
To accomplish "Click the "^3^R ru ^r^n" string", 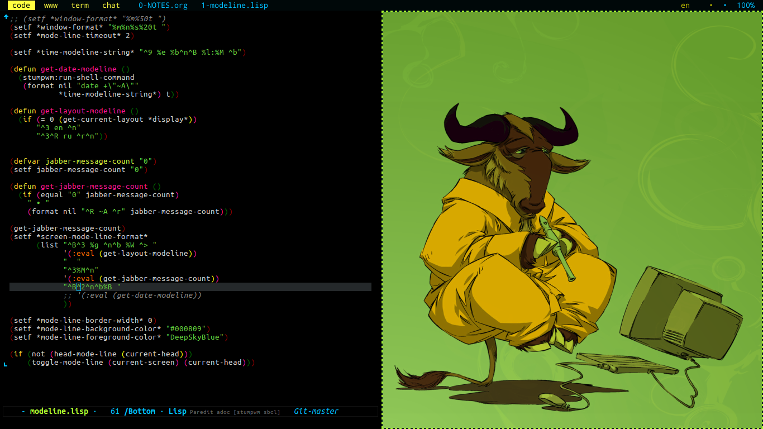I will coord(68,136).
